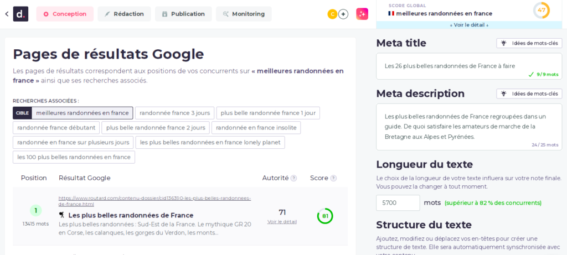Viewport: 567px width, 255px height.
Task: Open 'Idées de mots-clés' for Meta description
Action: (x=529, y=93)
